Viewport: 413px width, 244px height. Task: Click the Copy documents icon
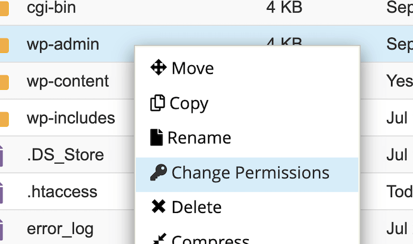point(158,103)
